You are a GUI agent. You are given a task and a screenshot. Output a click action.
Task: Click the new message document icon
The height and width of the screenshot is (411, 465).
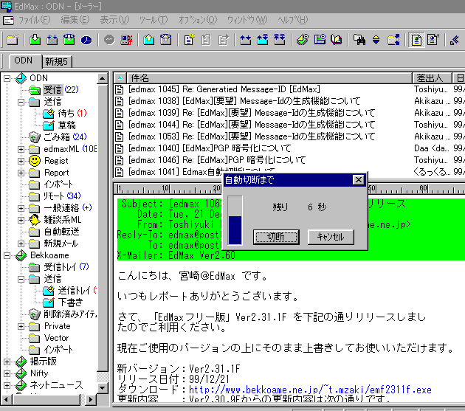[x=189, y=39]
